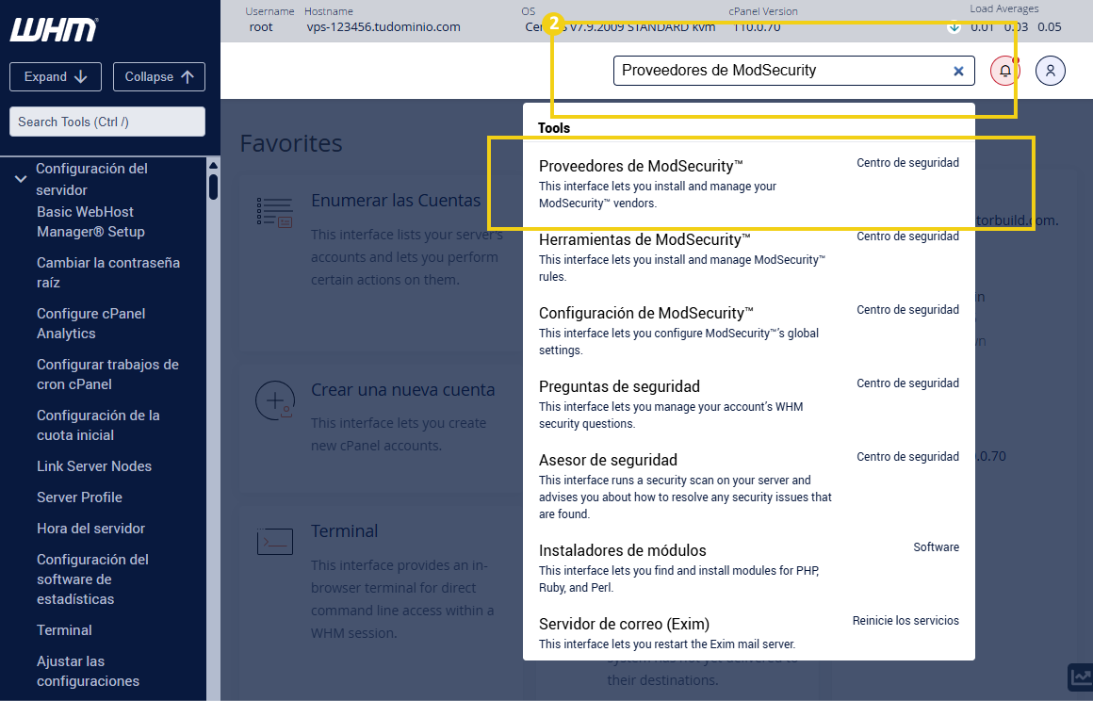Select Asesor de seguridad result
Viewport: 1093px width, 701px height.
coord(749,486)
